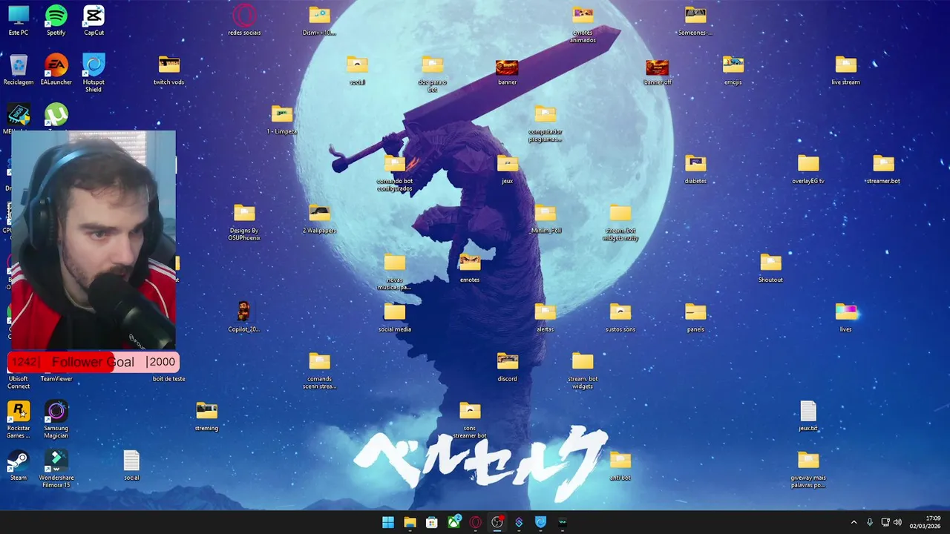Image resolution: width=950 pixels, height=534 pixels.
Task: Select the comando bot configurados folder
Action: pos(395,172)
